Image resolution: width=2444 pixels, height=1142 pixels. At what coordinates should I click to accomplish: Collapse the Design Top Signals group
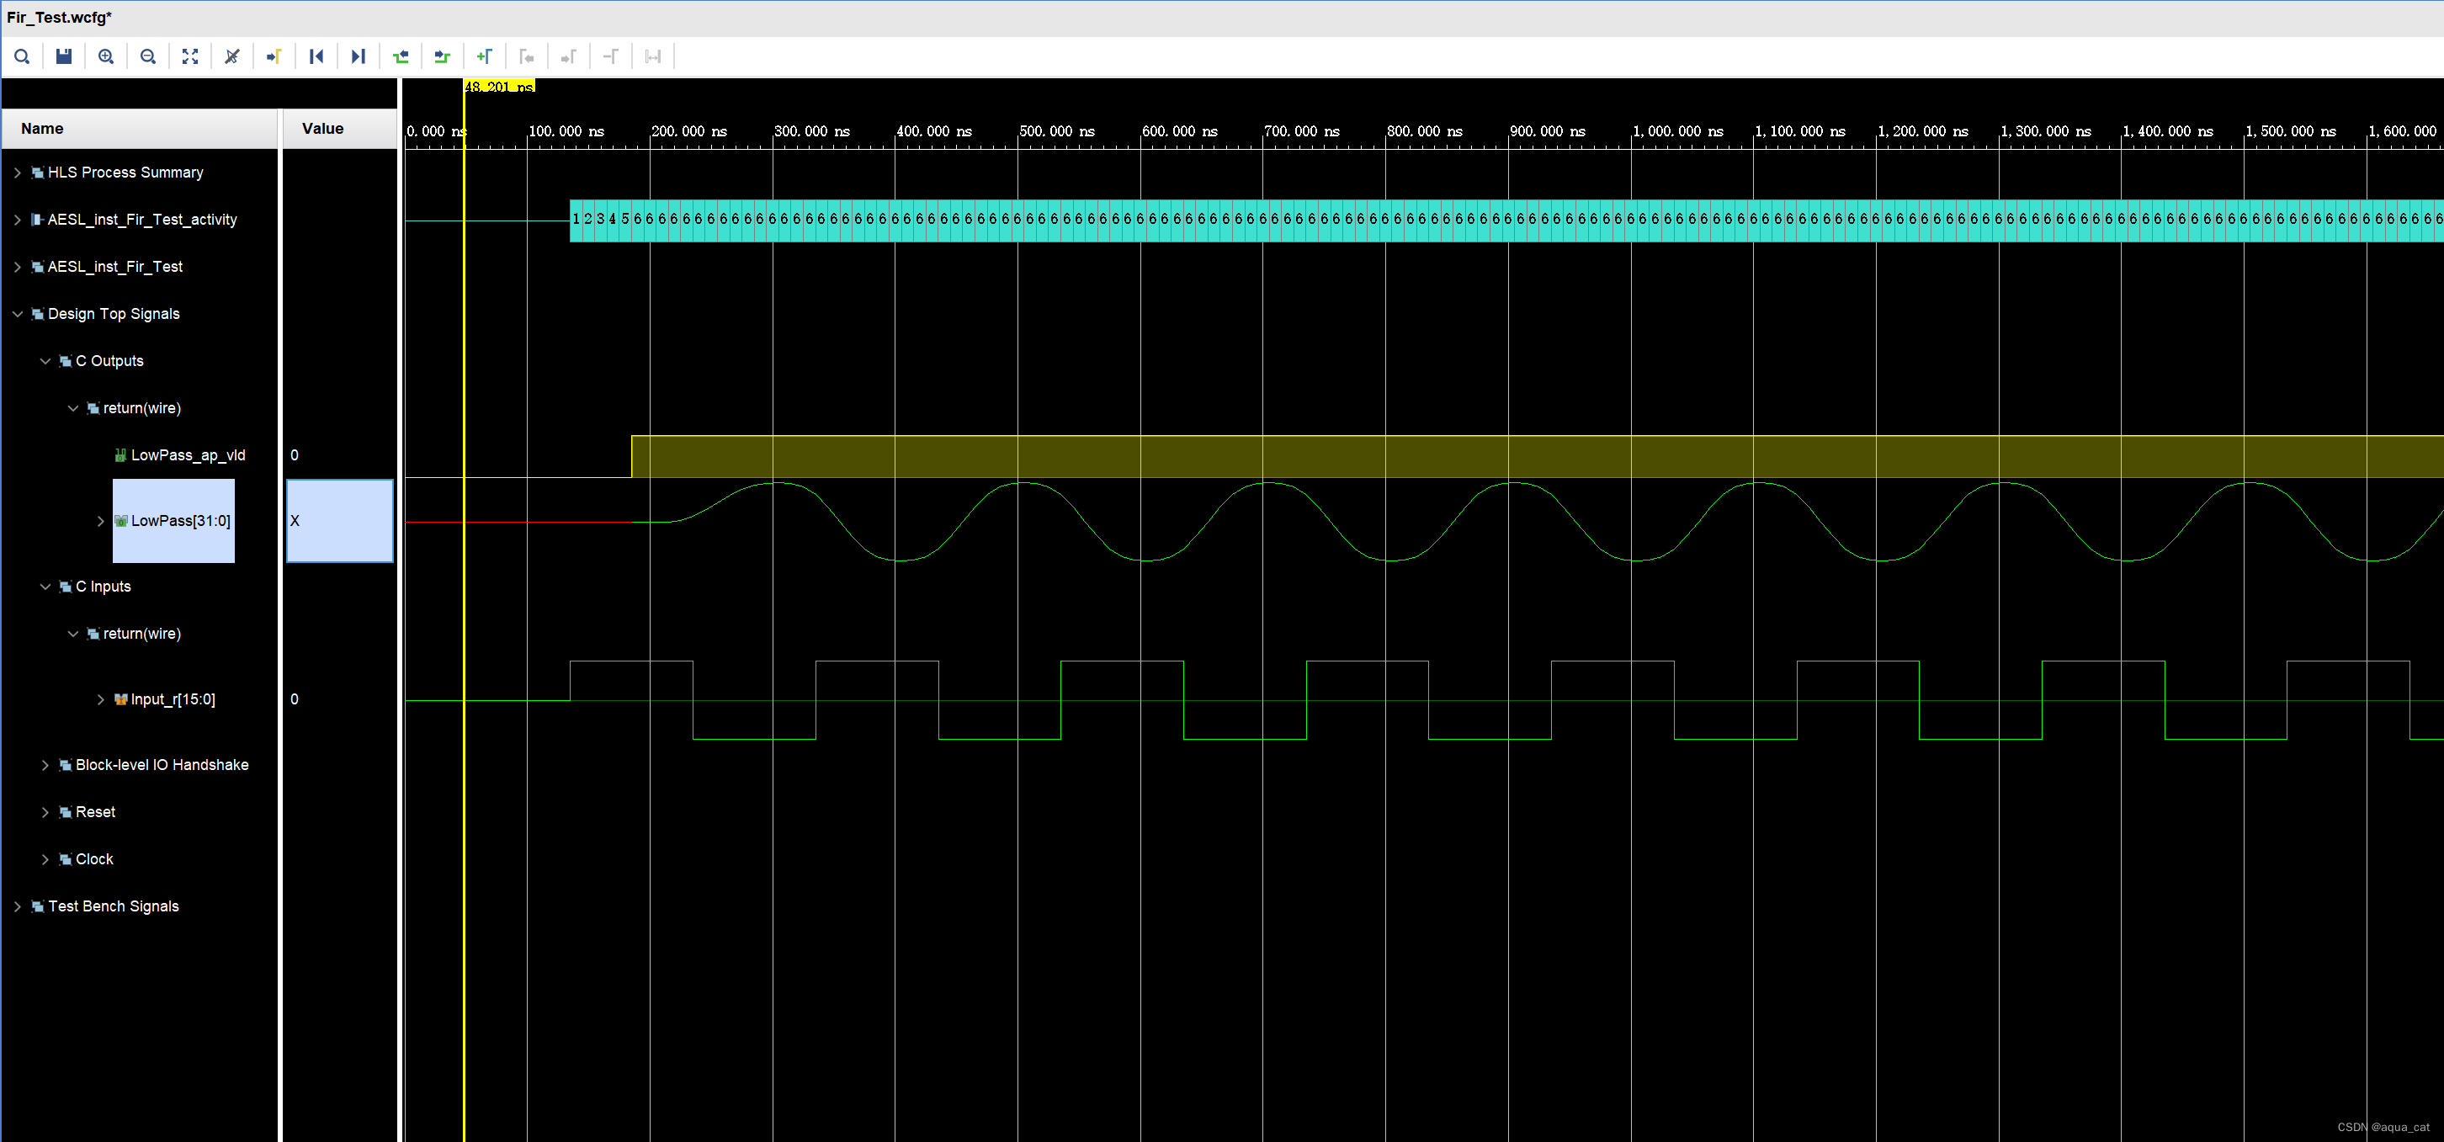tap(17, 314)
